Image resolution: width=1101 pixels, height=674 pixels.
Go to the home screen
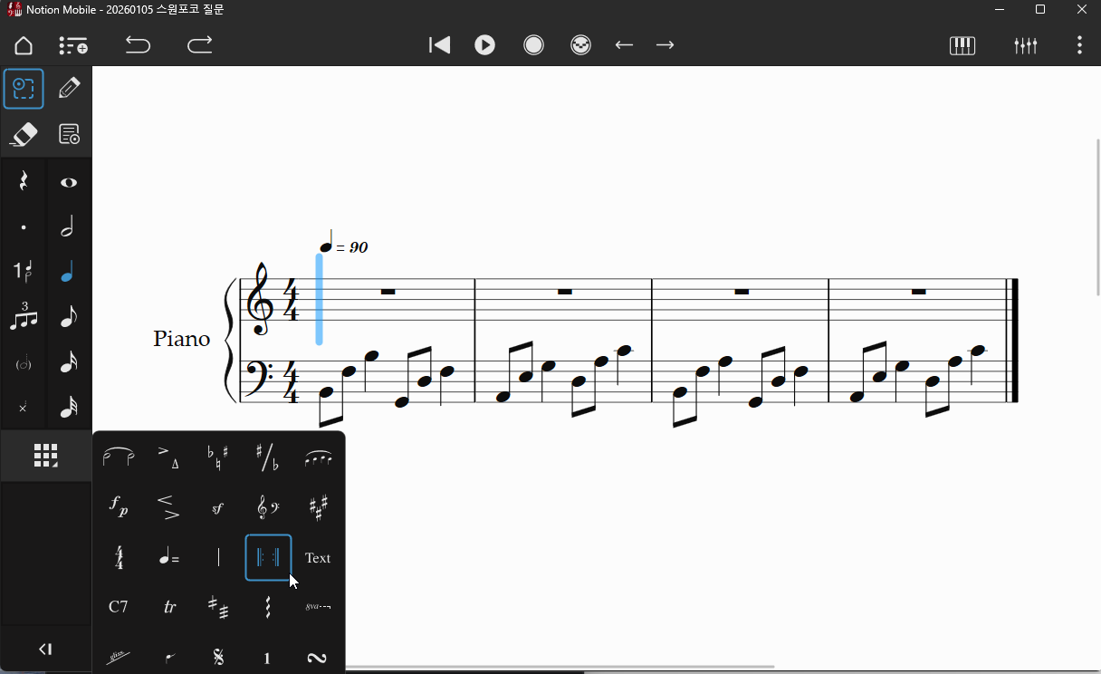point(24,45)
